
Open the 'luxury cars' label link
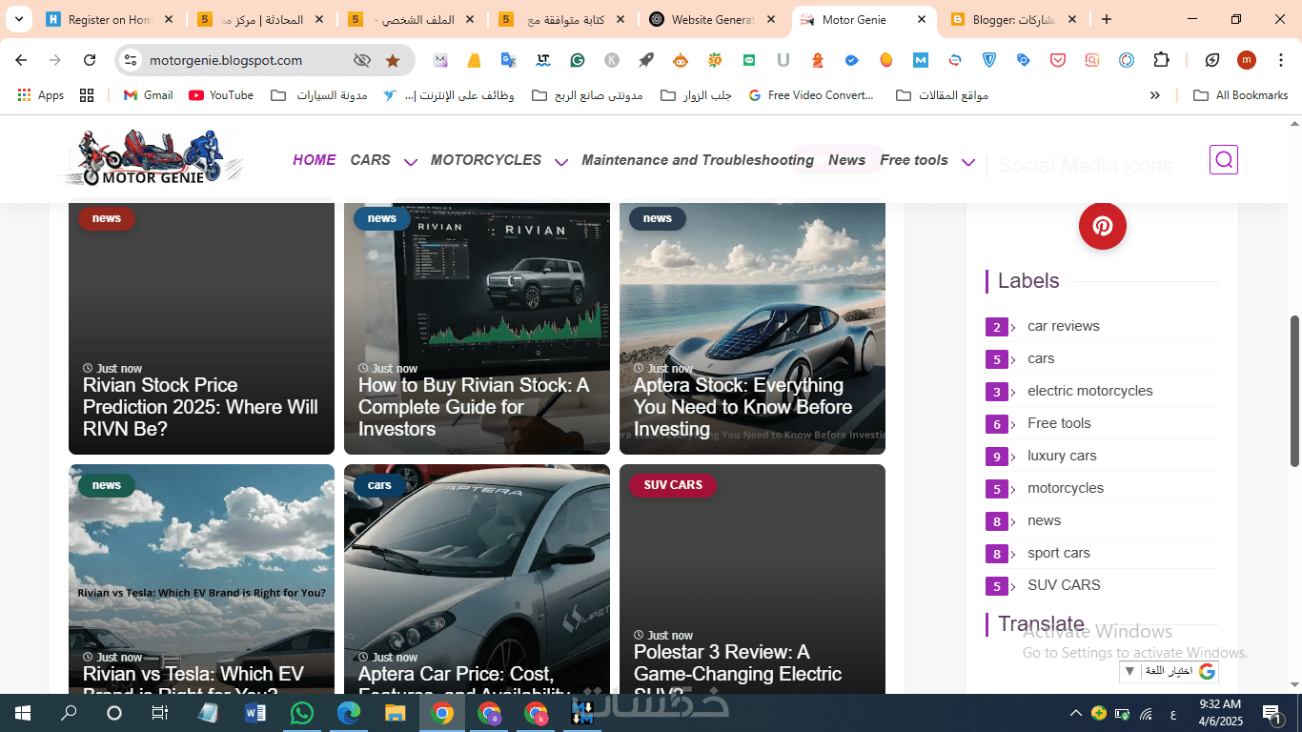point(1062,456)
